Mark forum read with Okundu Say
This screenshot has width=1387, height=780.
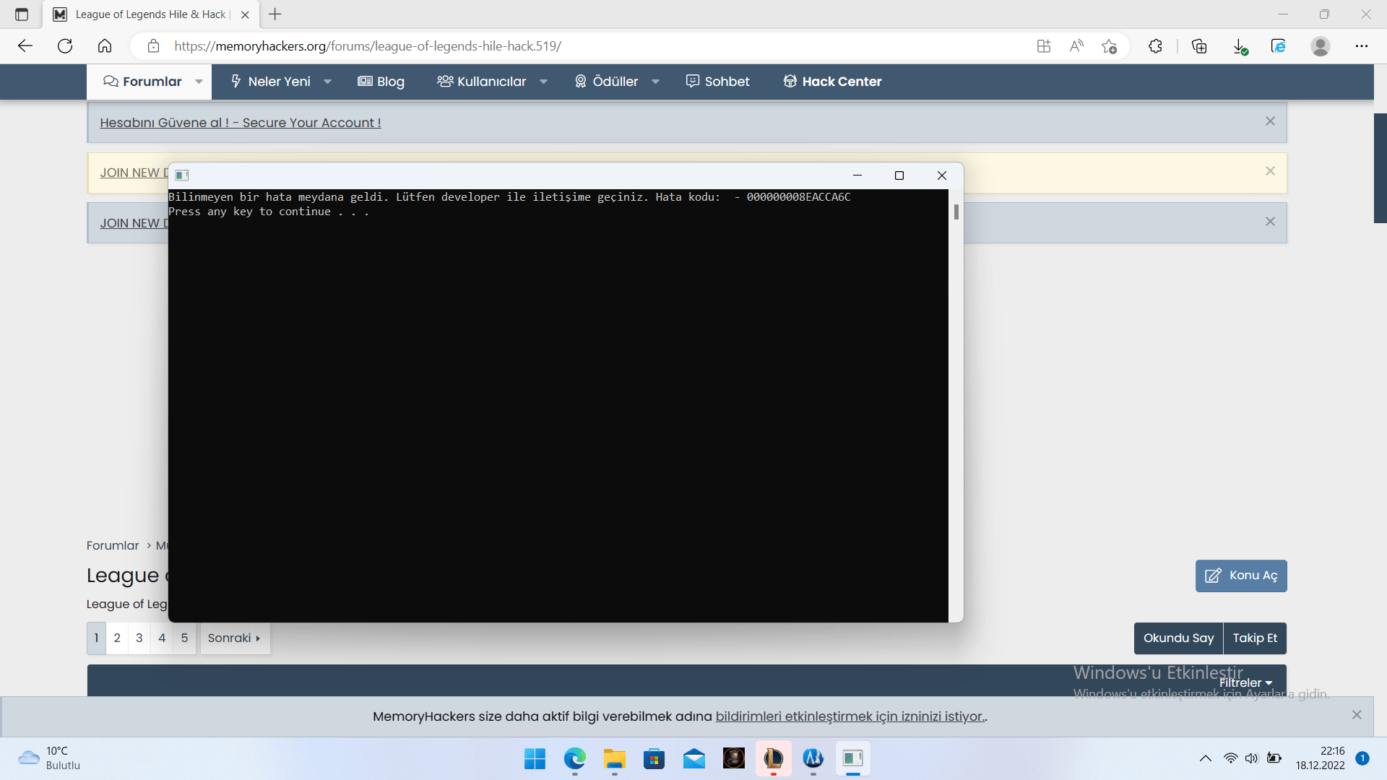[x=1178, y=638]
